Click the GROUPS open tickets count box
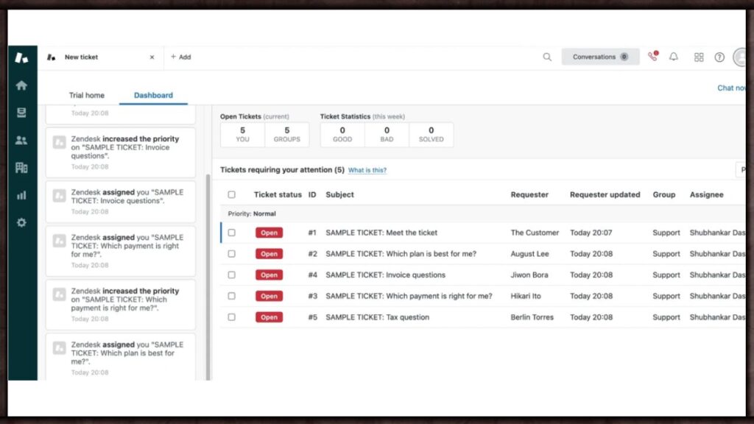 [287, 135]
